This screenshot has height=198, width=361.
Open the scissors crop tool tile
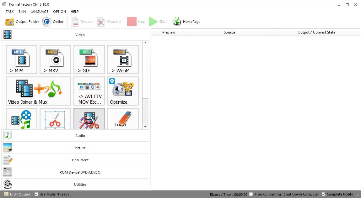(x=55, y=119)
